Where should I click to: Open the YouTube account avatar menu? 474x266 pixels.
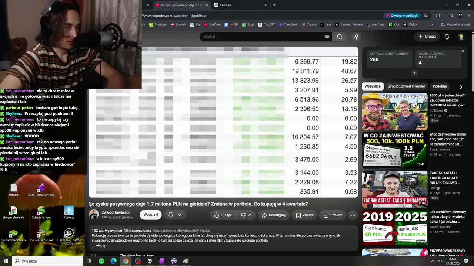[461, 37]
